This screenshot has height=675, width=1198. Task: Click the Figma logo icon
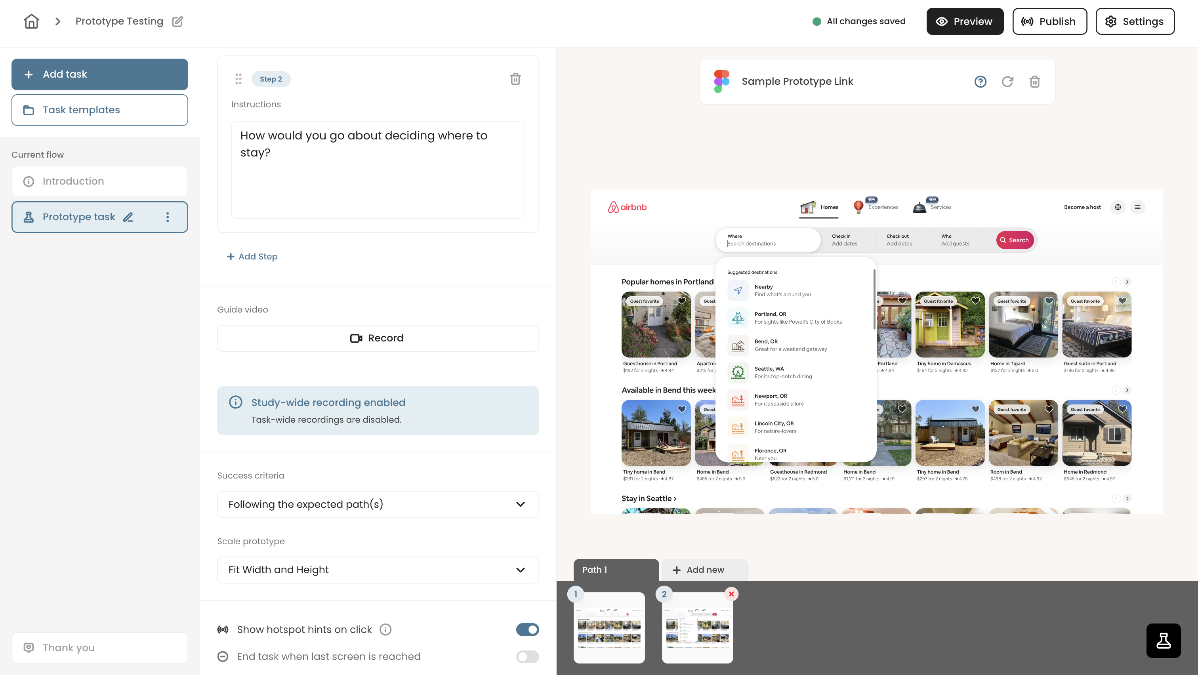click(721, 82)
